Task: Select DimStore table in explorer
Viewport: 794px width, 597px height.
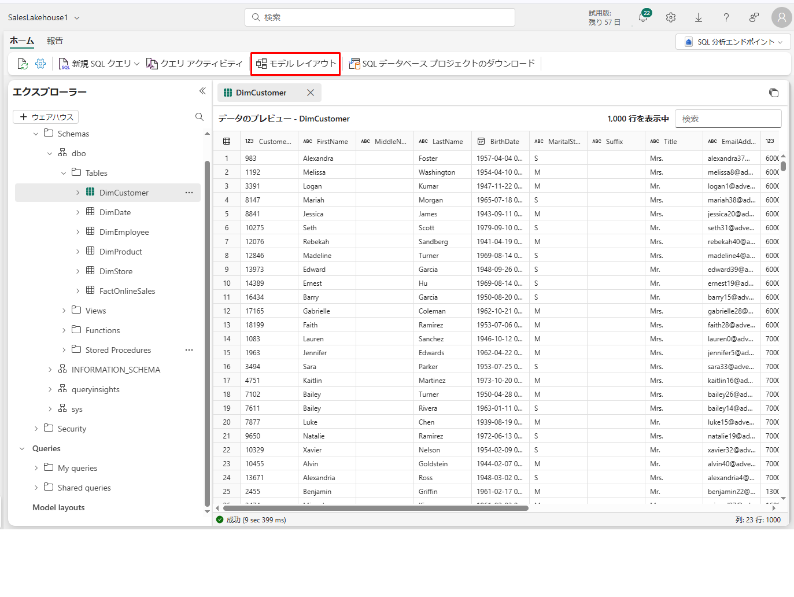Action: [116, 271]
